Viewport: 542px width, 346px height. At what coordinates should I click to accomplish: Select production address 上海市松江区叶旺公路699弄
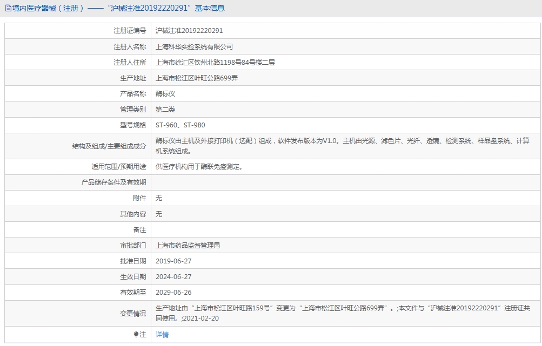pos(197,78)
